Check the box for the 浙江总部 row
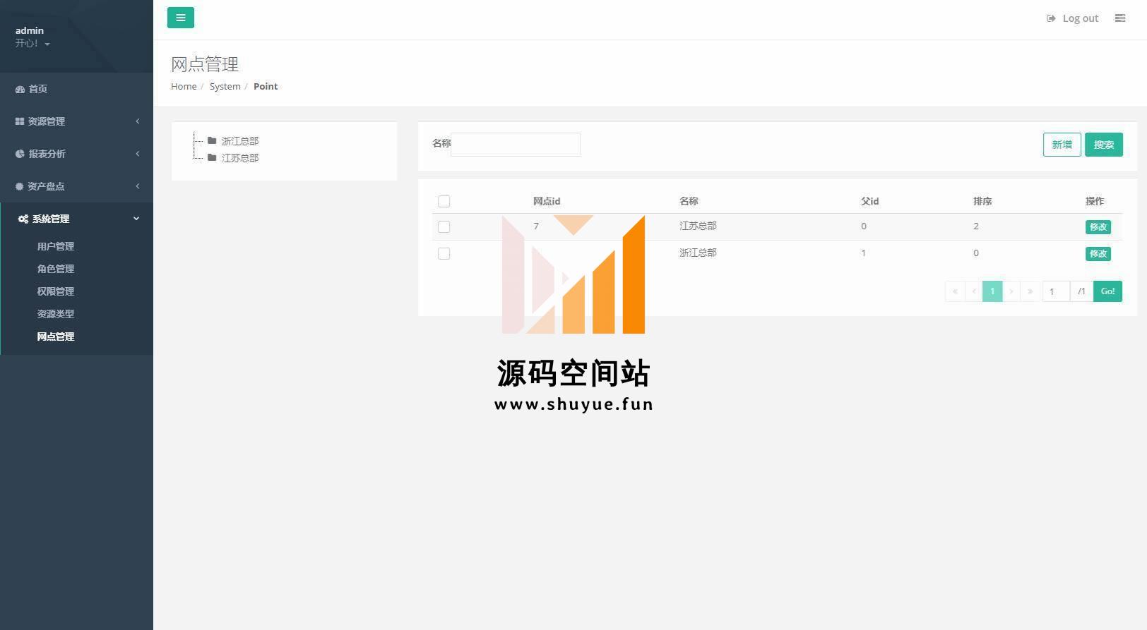The image size is (1147, 630). click(444, 254)
